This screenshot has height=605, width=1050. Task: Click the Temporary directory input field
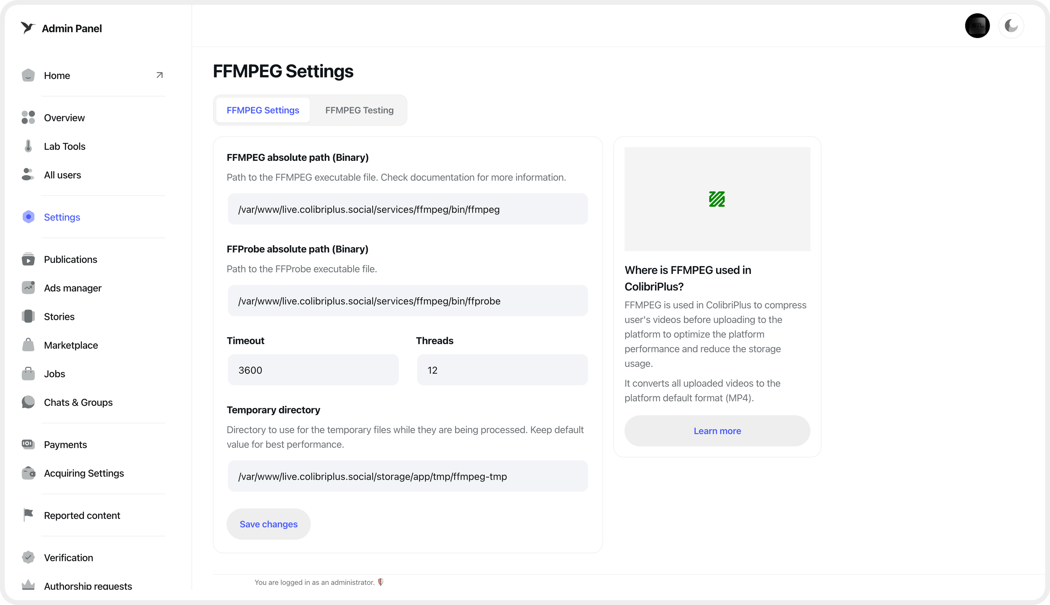408,476
